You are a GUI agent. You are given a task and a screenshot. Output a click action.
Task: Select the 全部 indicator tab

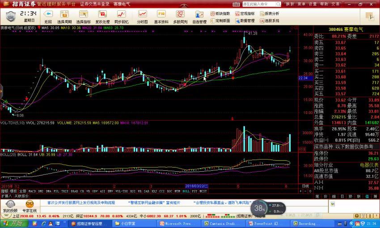[22, 191]
